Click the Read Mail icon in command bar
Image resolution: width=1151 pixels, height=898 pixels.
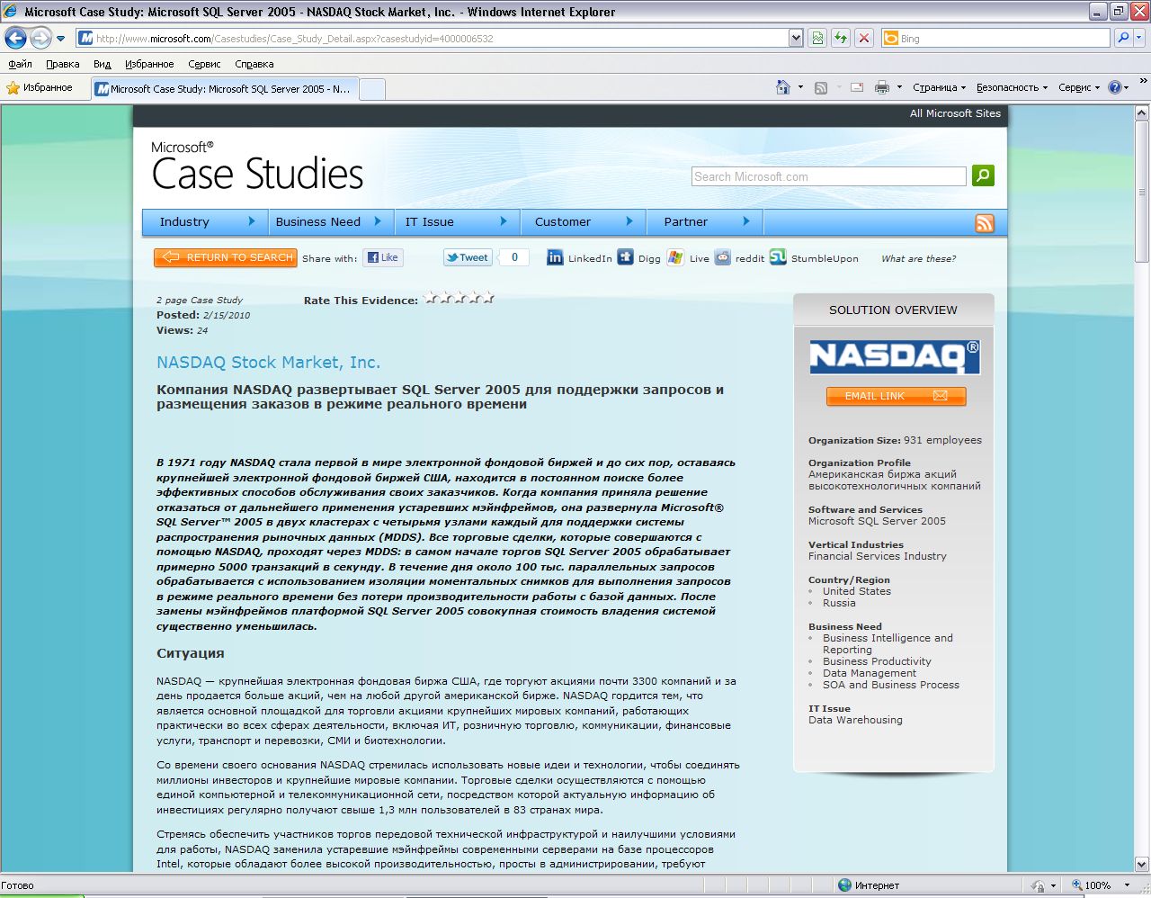click(x=857, y=87)
